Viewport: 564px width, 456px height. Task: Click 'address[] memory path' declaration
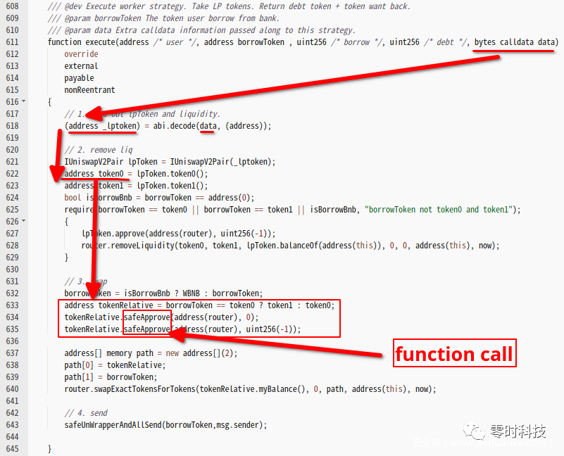click(x=108, y=353)
